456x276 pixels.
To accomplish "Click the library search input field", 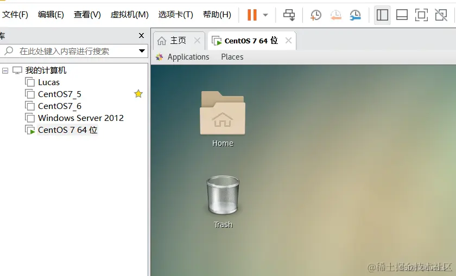I will coord(74,51).
